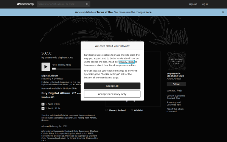Click the 'released February 24, 2022' text
The width and height of the screenshot is (227, 142).
click(x=54, y=126)
